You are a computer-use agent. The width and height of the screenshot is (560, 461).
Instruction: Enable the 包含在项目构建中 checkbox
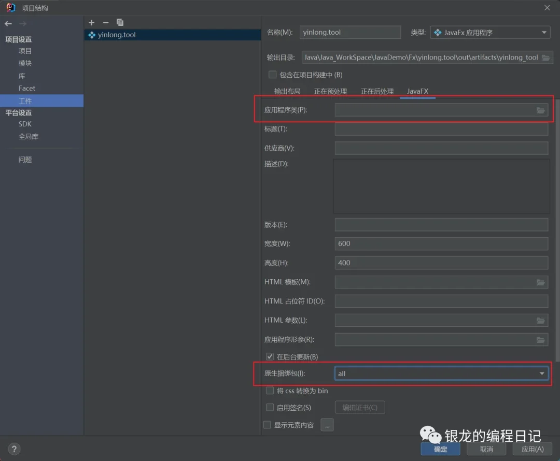272,74
